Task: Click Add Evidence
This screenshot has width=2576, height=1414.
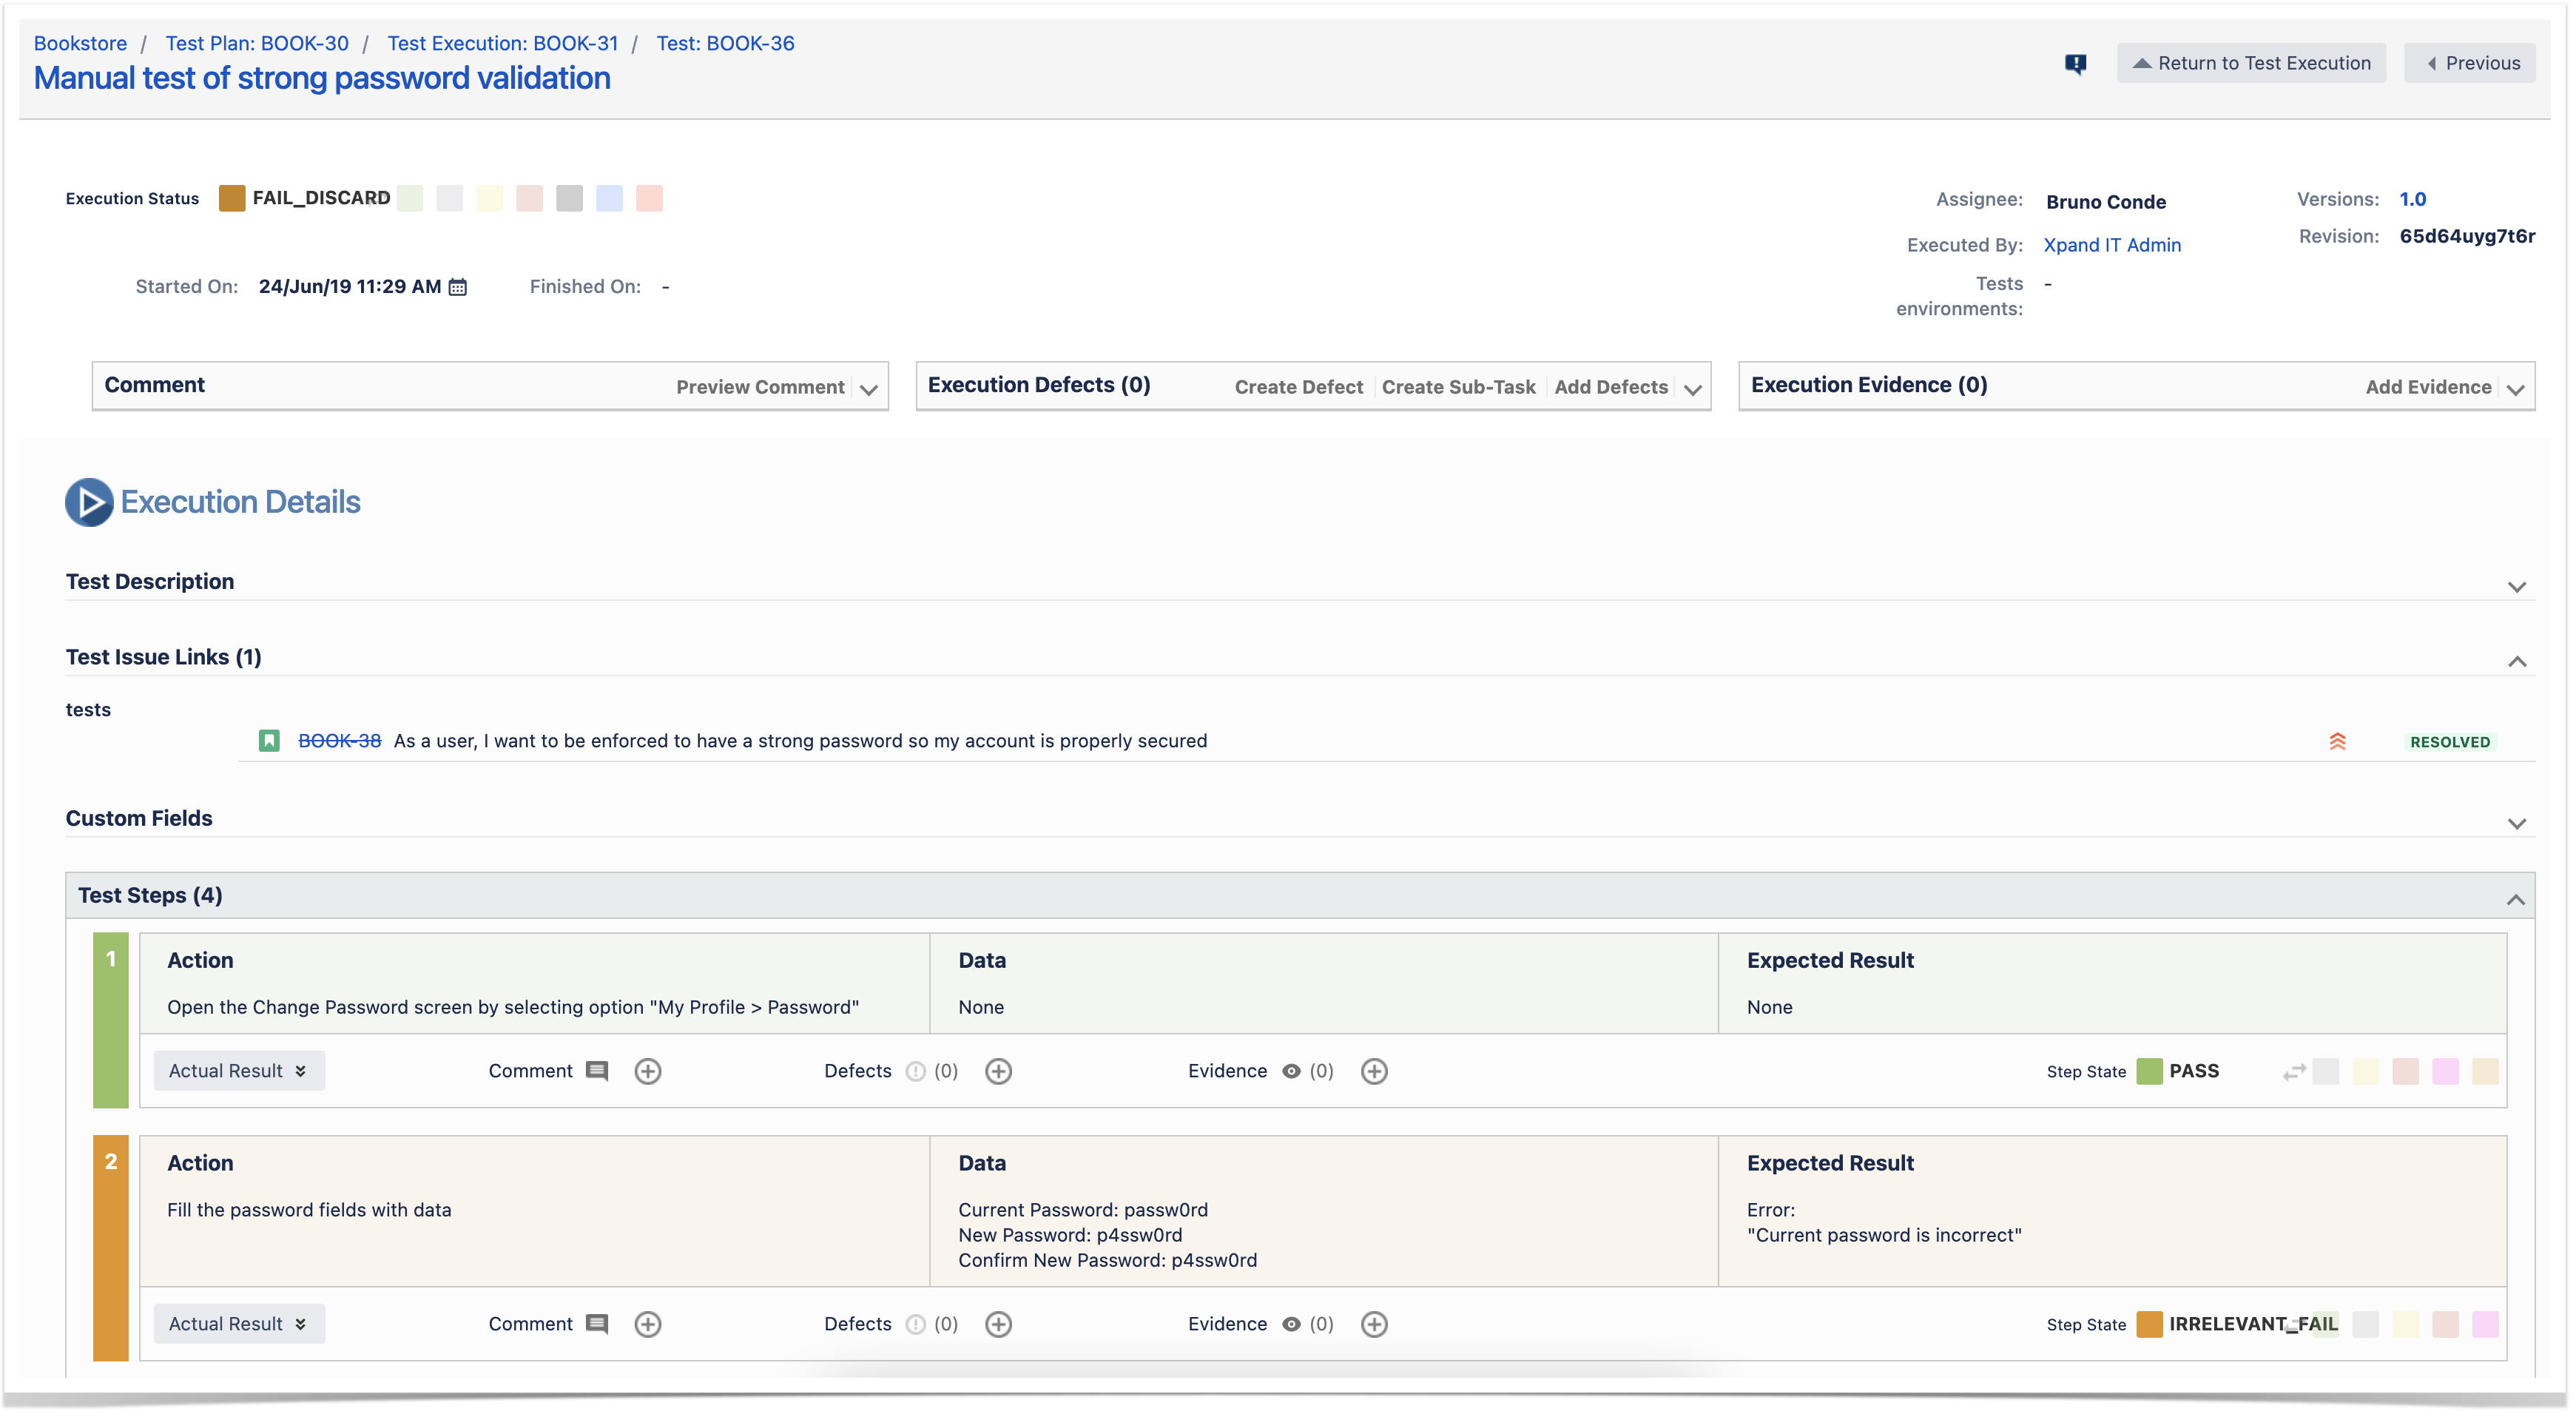Action: [x=2427, y=387]
